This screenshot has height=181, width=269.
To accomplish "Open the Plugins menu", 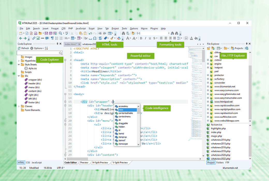I will pyautogui.click(x=154, y=28).
